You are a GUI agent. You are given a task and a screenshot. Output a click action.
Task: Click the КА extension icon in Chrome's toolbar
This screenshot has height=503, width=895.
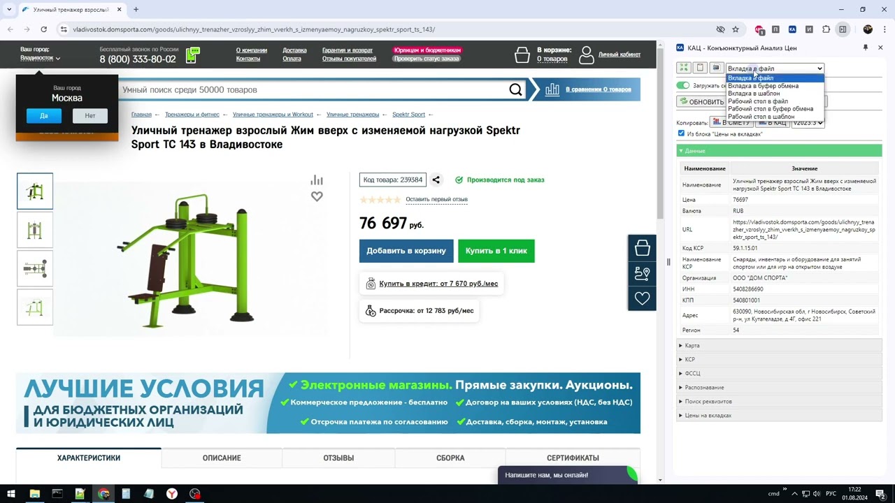792,29
